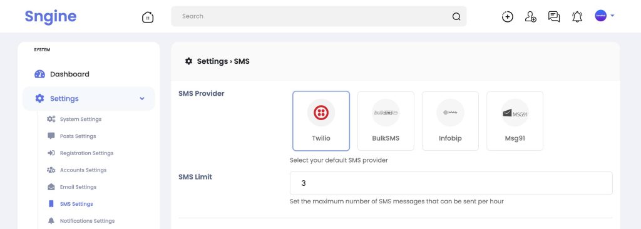Screen dimensions: 641x229
Task: Open Notifications Settings submenu item
Action: click(87, 221)
